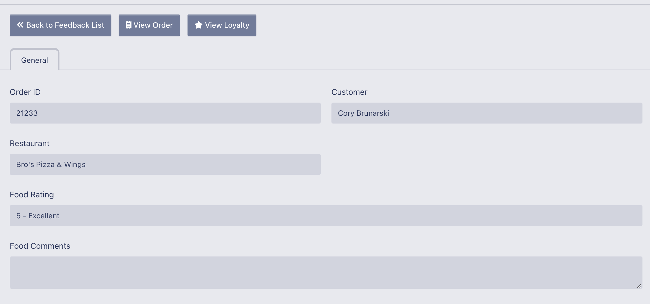Click the double chevron back icon
The width and height of the screenshot is (650, 304).
click(20, 25)
